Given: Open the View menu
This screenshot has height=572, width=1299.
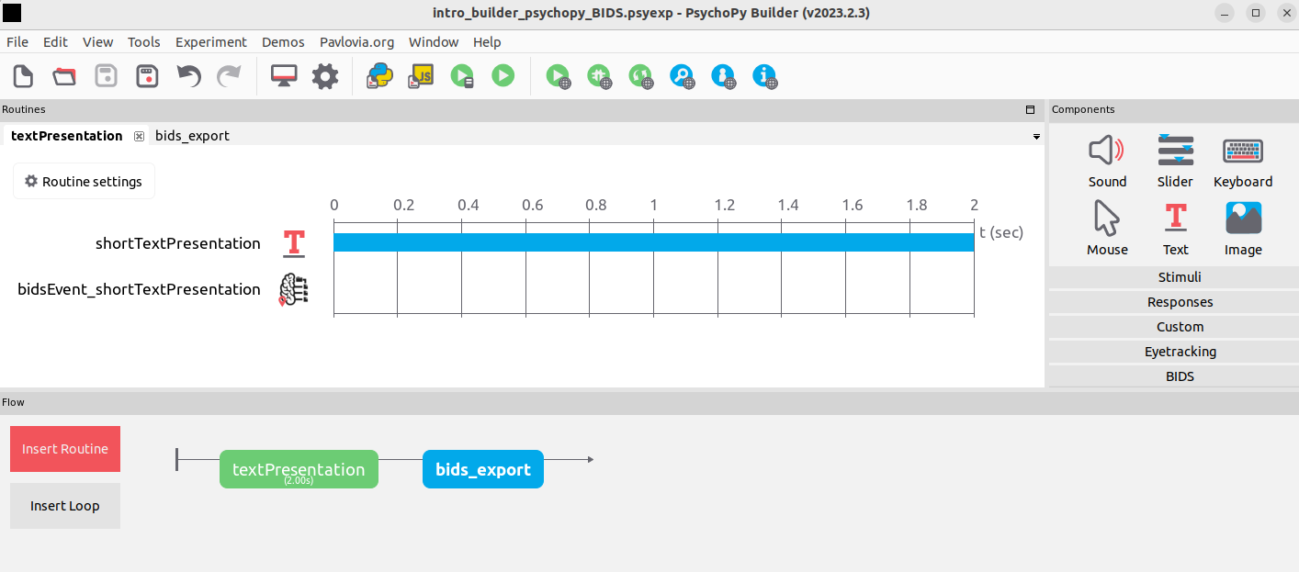Looking at the screenshot, I should pos(97,42).
